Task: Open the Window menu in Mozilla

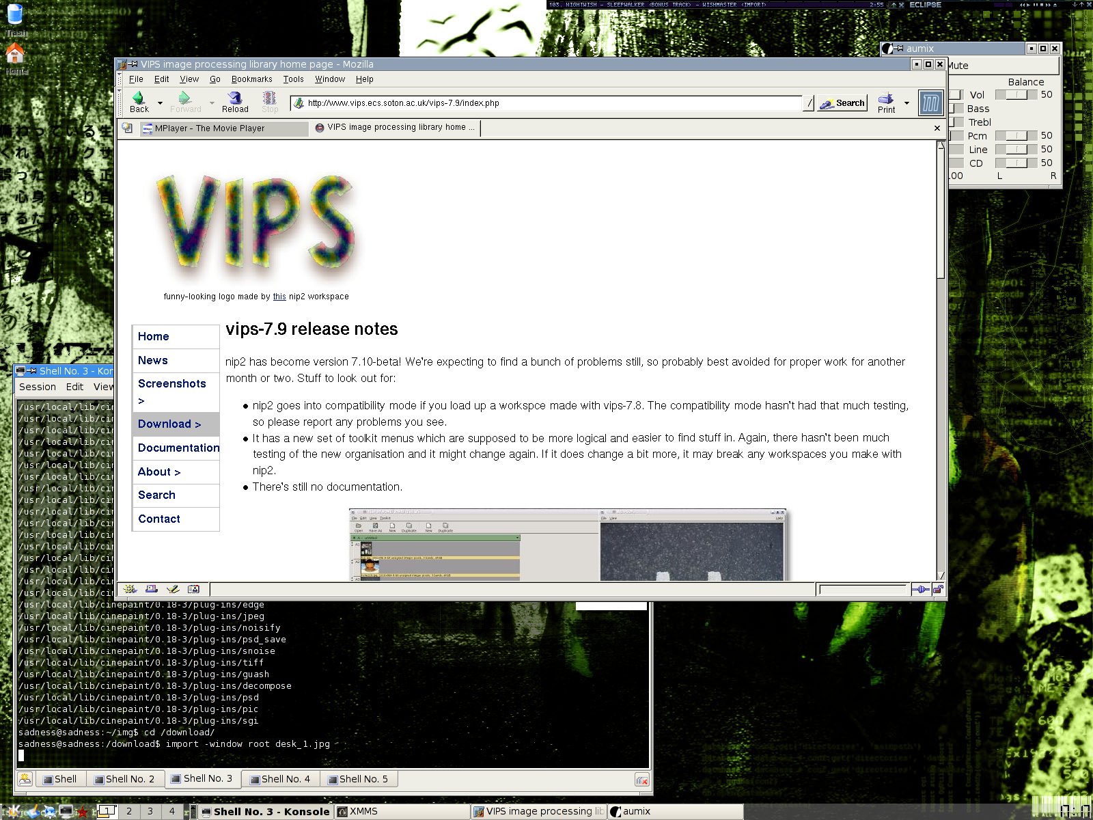Action: (330, 79)
